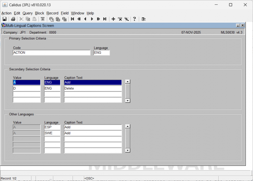The width and height of the screenshot is (253, 181).
Task: Click the Code field containing ACTION
Action: [x=52, y=53]
